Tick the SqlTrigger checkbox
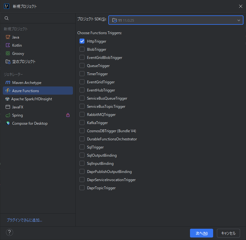246x240 pixels. (x=82, y=147)
